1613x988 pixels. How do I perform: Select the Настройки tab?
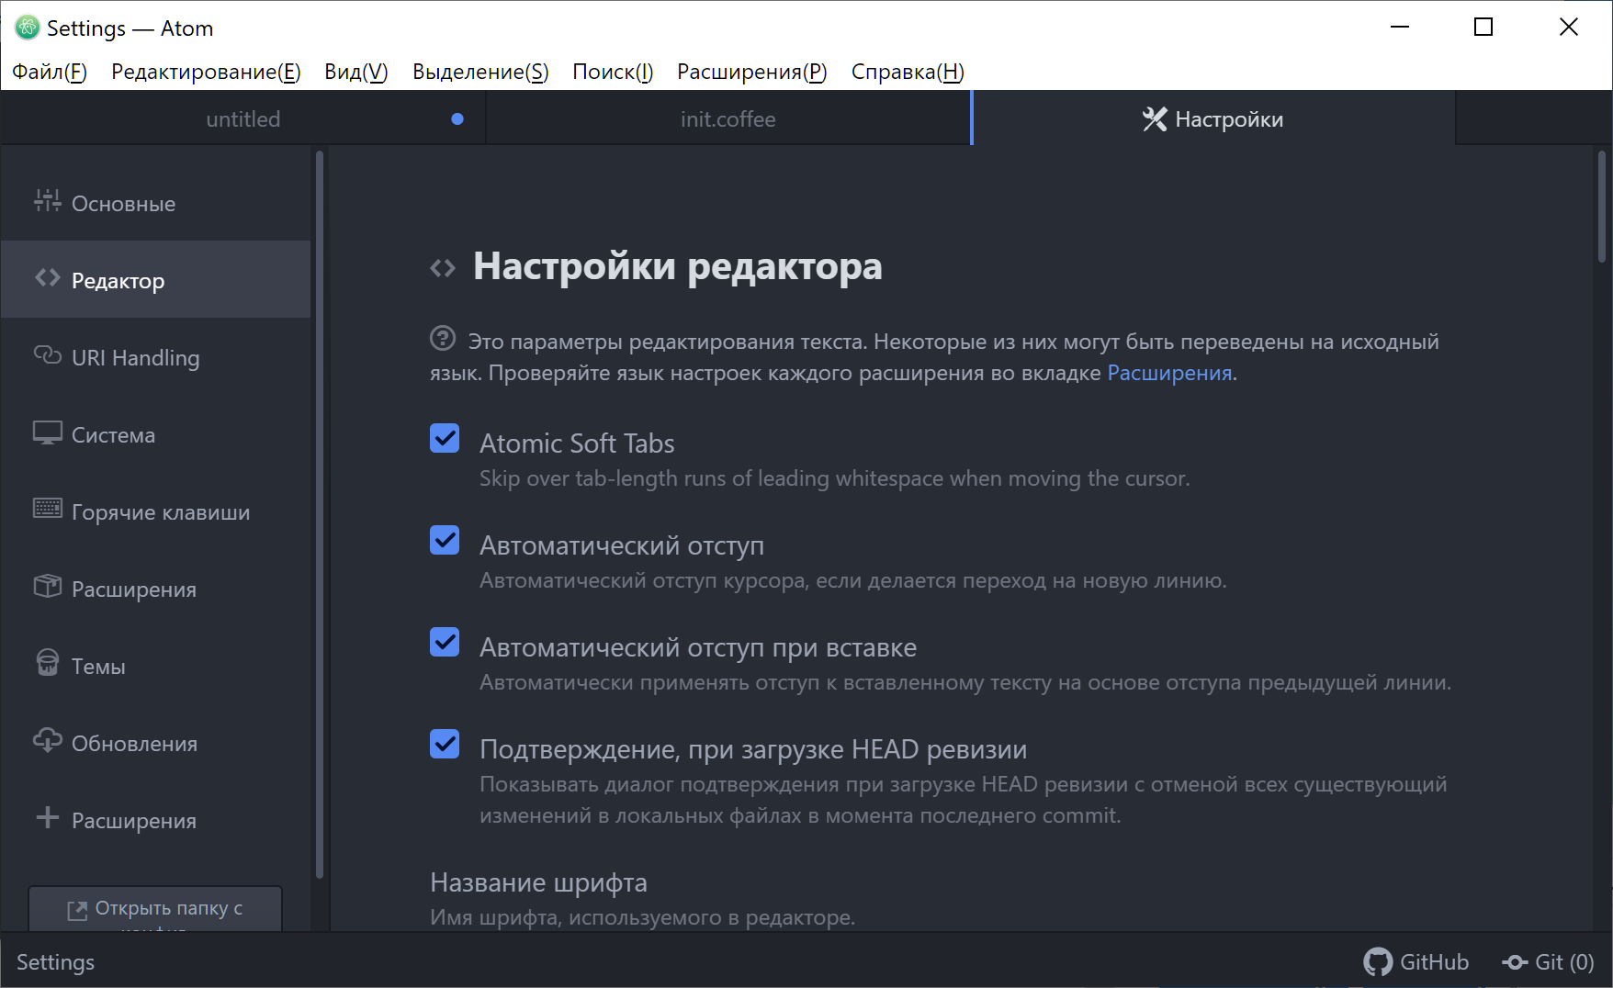coord(1213,118)
